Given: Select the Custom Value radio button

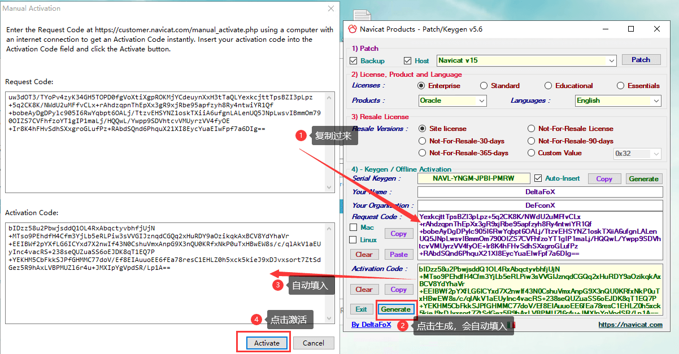Looking at the screenshot, I should [x=531, y=153].
